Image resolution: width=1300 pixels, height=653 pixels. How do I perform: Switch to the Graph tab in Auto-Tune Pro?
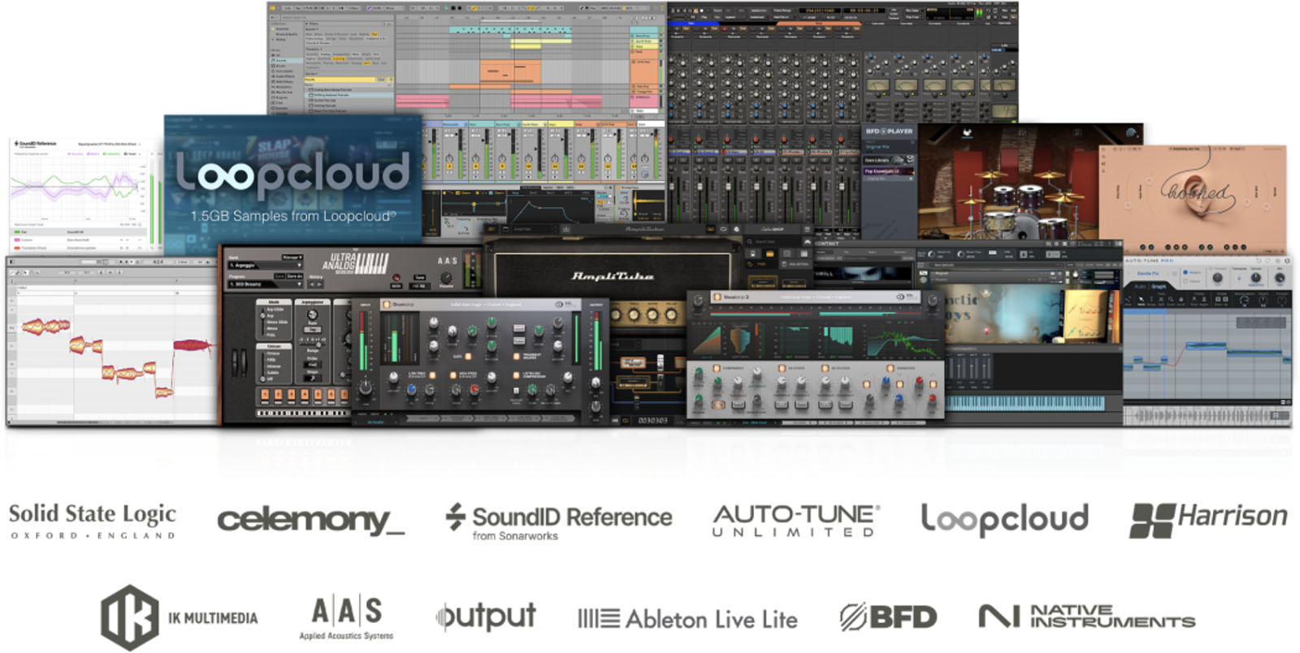click(1159, 287)
